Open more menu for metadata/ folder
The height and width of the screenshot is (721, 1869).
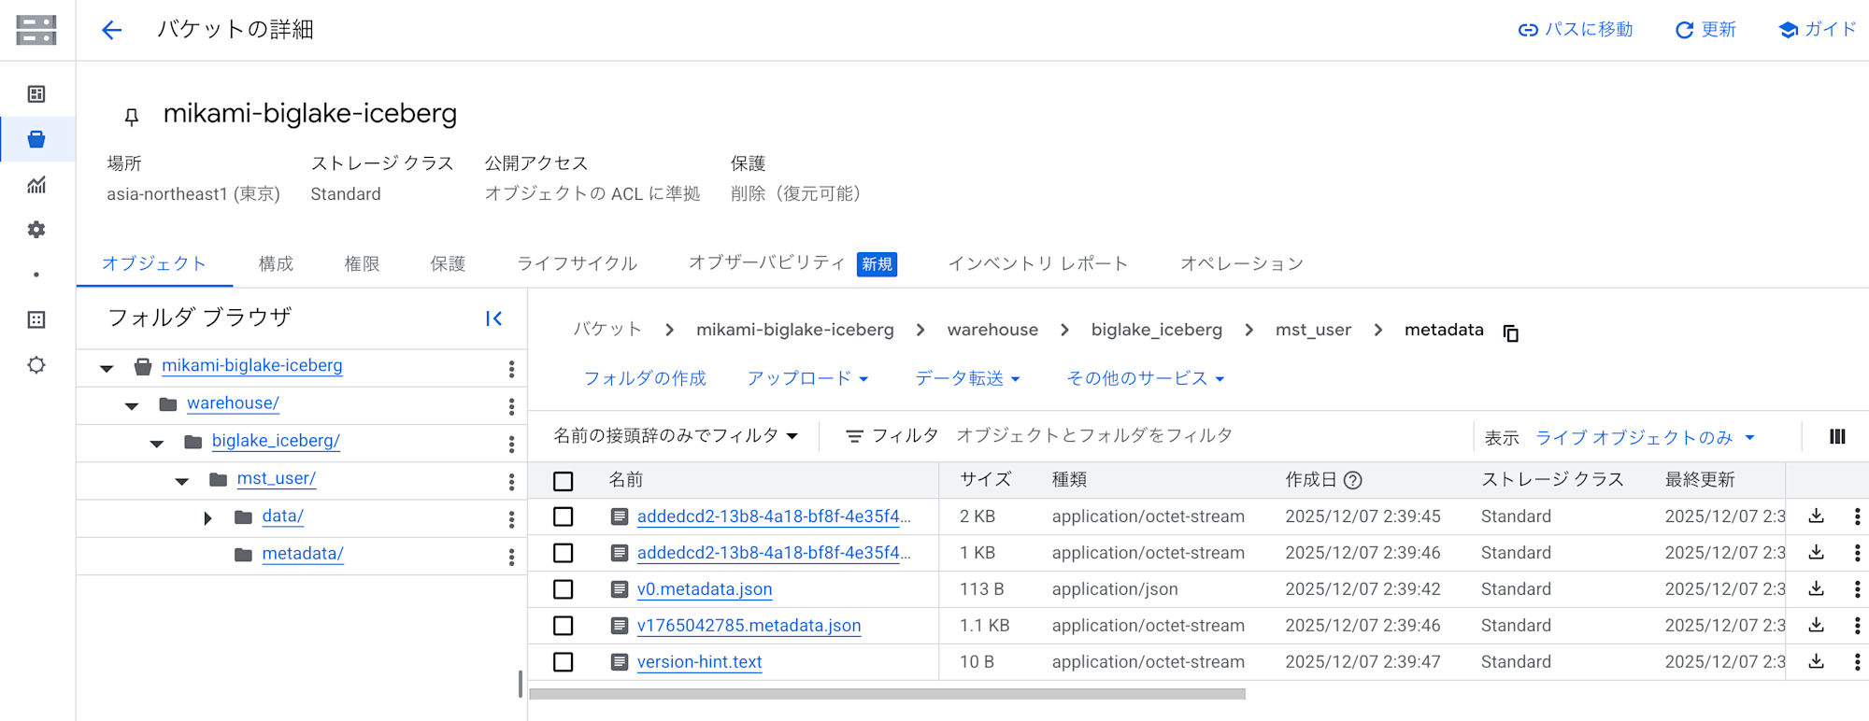point(511,557)
